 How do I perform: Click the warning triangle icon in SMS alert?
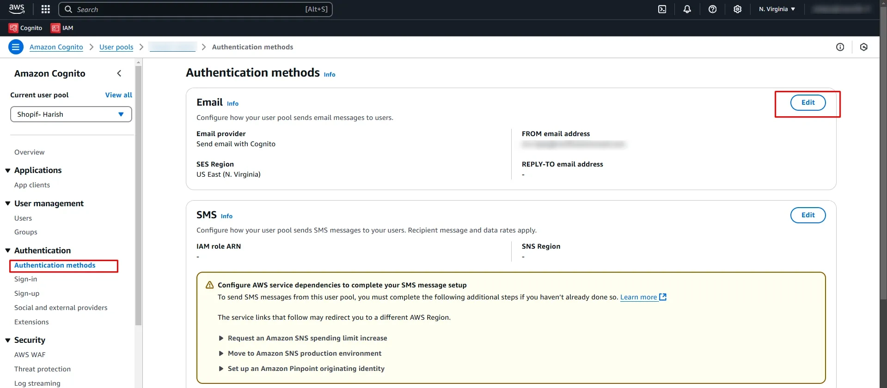click(209, 285)
